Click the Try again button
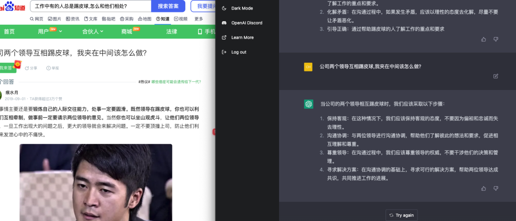Screen dimensions: 516x221 (401, 215)
